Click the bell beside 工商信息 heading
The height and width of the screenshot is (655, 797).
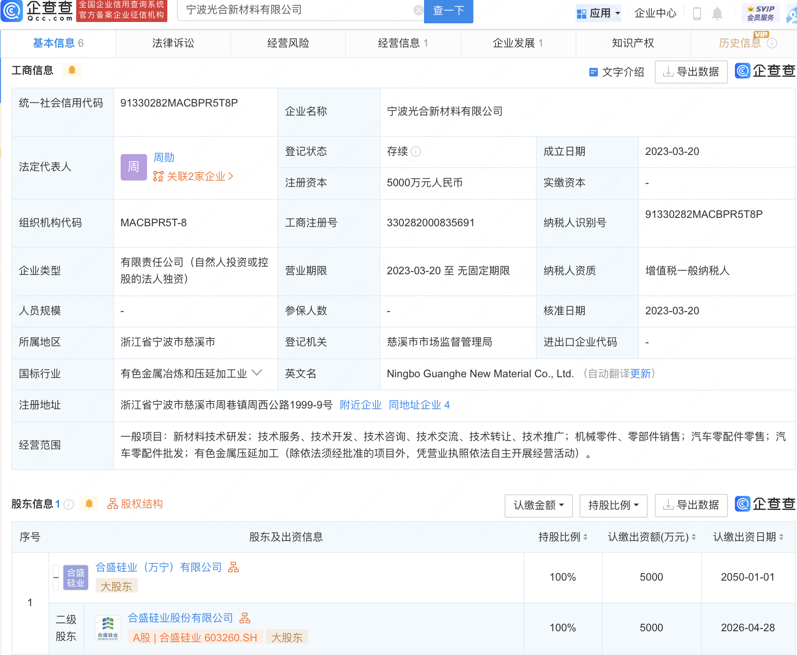[x=72, y=70]
